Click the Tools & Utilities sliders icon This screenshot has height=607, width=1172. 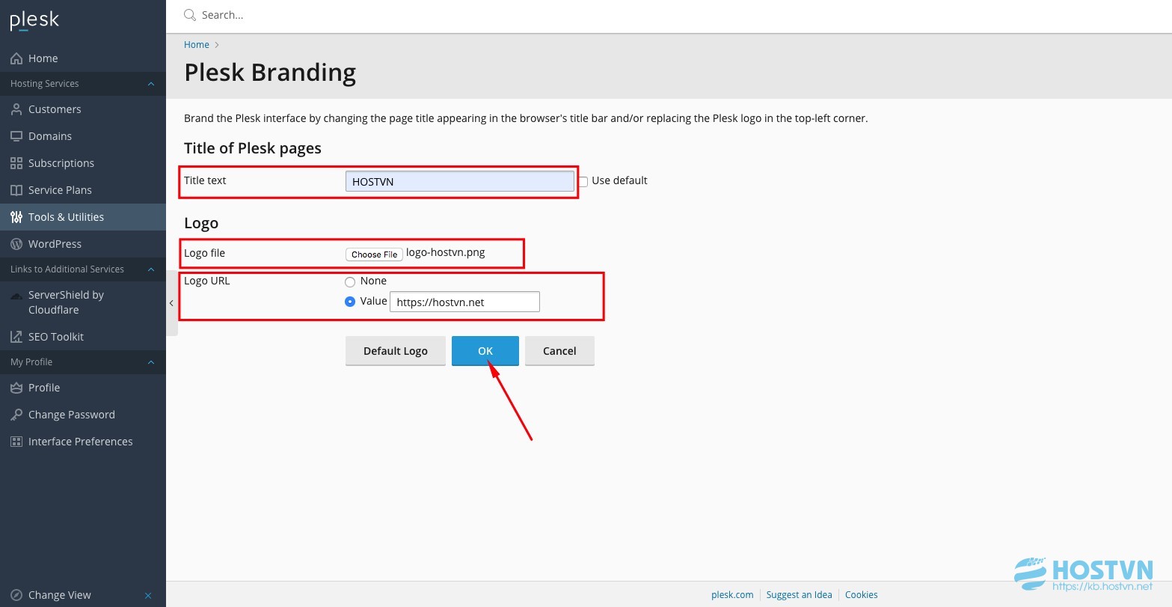pyautogui.click(x=16, y=217)
